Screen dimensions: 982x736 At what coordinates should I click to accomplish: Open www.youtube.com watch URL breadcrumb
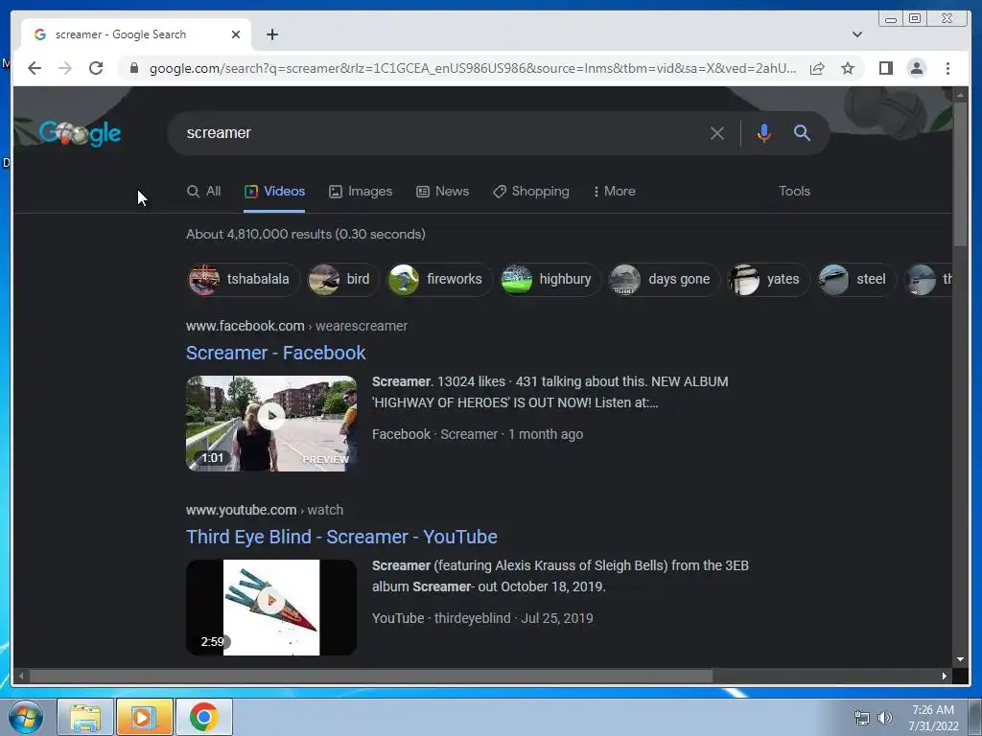265,510
